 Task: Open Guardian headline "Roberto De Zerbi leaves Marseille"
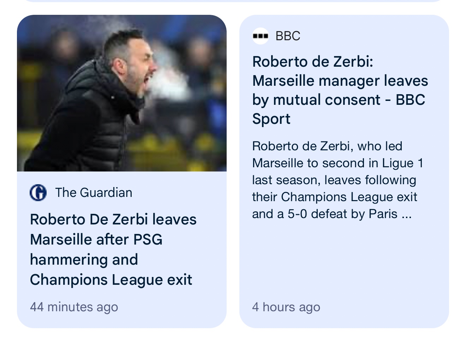[x=113, y=219]
